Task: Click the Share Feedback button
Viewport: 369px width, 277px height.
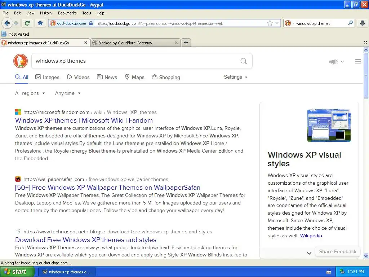Action: [337, 251]
